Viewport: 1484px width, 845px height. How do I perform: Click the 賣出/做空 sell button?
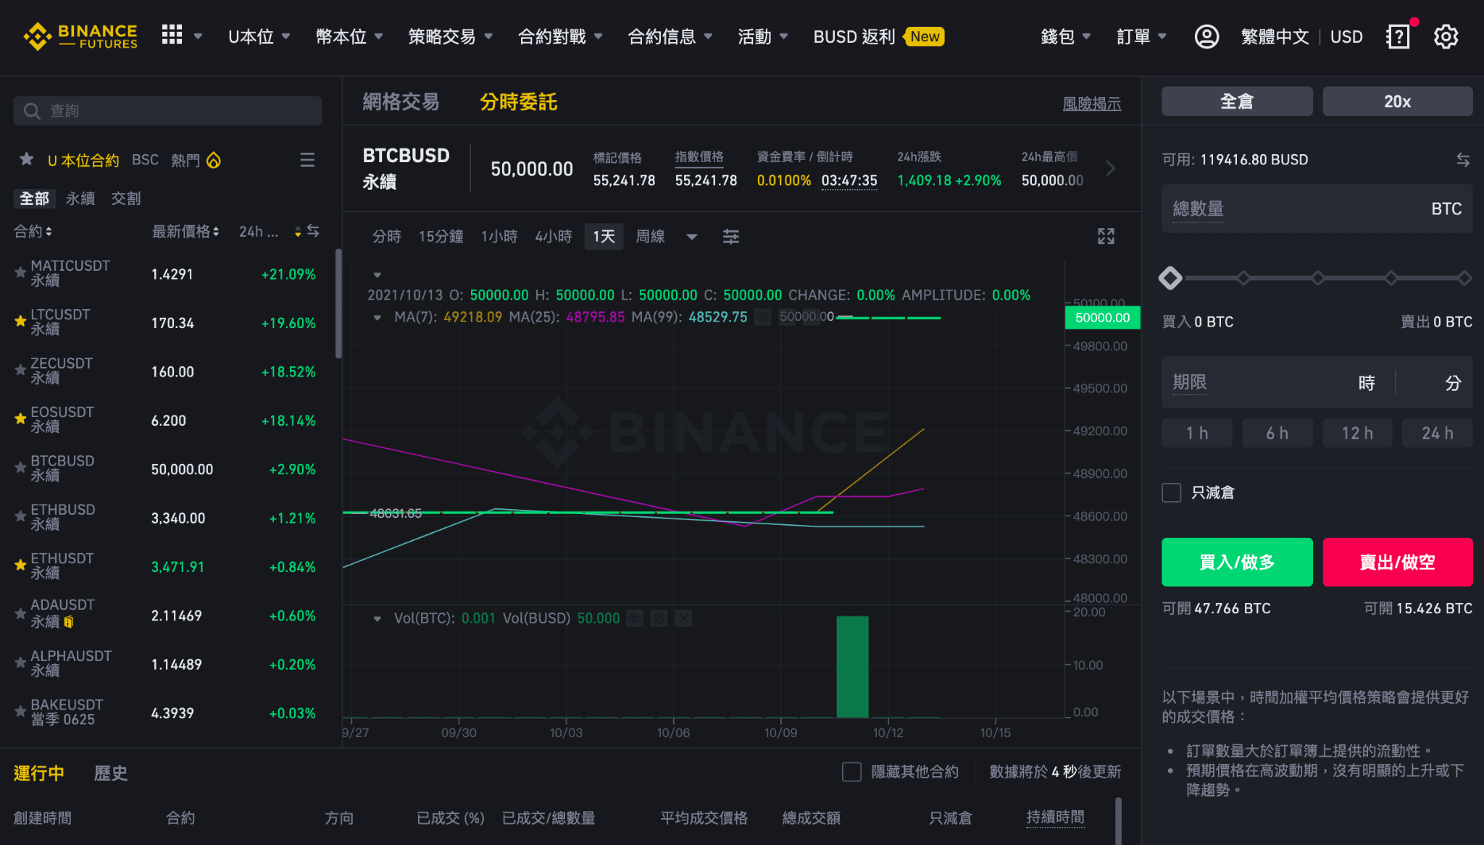[1397, 562]
